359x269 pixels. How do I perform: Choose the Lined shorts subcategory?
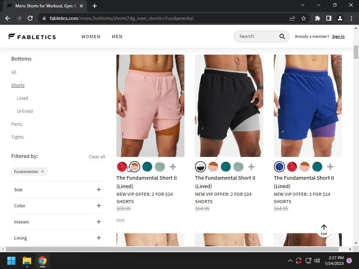(x=22, y=98)
